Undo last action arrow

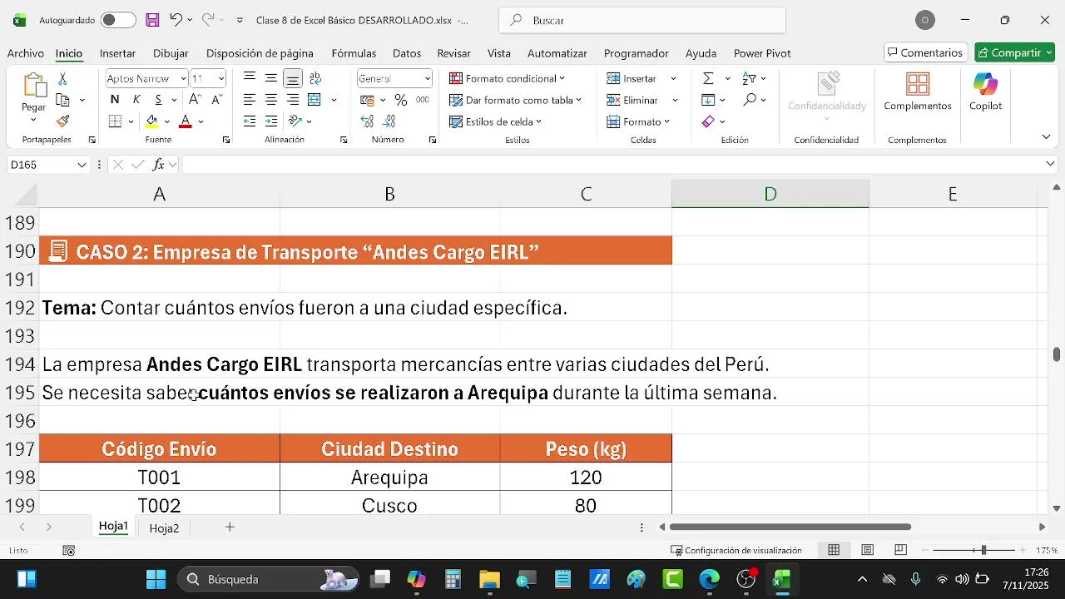[x=176, y=20]
